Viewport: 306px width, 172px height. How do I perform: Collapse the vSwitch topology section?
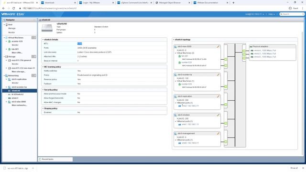click(174, 40)
